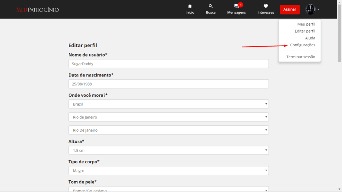Click the profile avatar picture
Image resolution: width=342 pixels, height=192 pixels.
[x=310, y=9]
